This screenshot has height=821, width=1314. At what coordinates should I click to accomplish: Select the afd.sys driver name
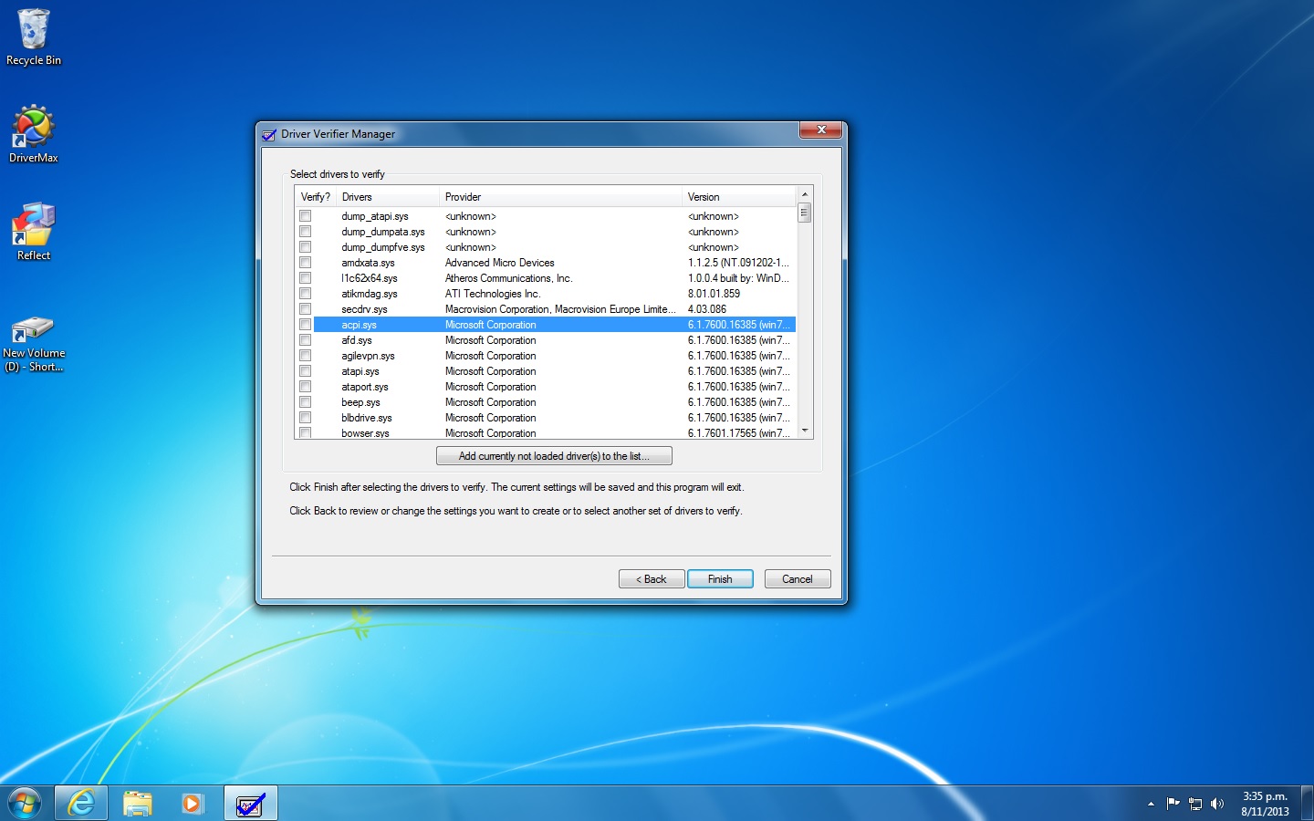[357, 340]
